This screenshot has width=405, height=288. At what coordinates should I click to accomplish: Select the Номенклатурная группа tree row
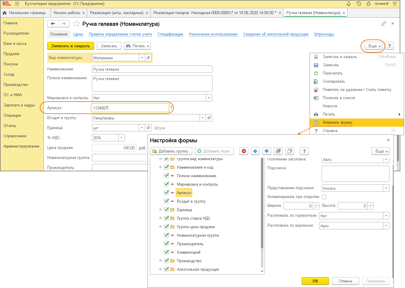click(198, 235)
